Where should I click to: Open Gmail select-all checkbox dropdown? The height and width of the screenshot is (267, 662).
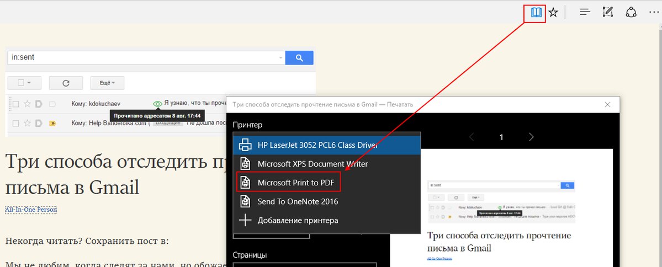click(24, 83)
